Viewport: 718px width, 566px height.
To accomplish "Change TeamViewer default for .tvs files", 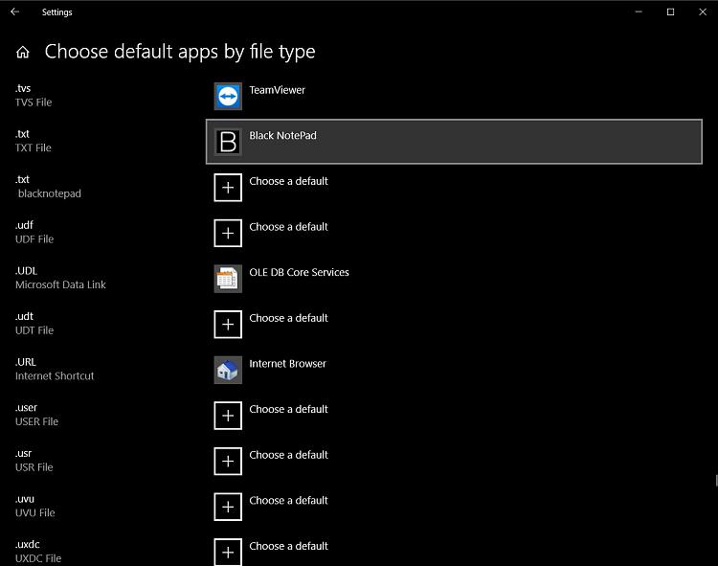I will [454, 96].
